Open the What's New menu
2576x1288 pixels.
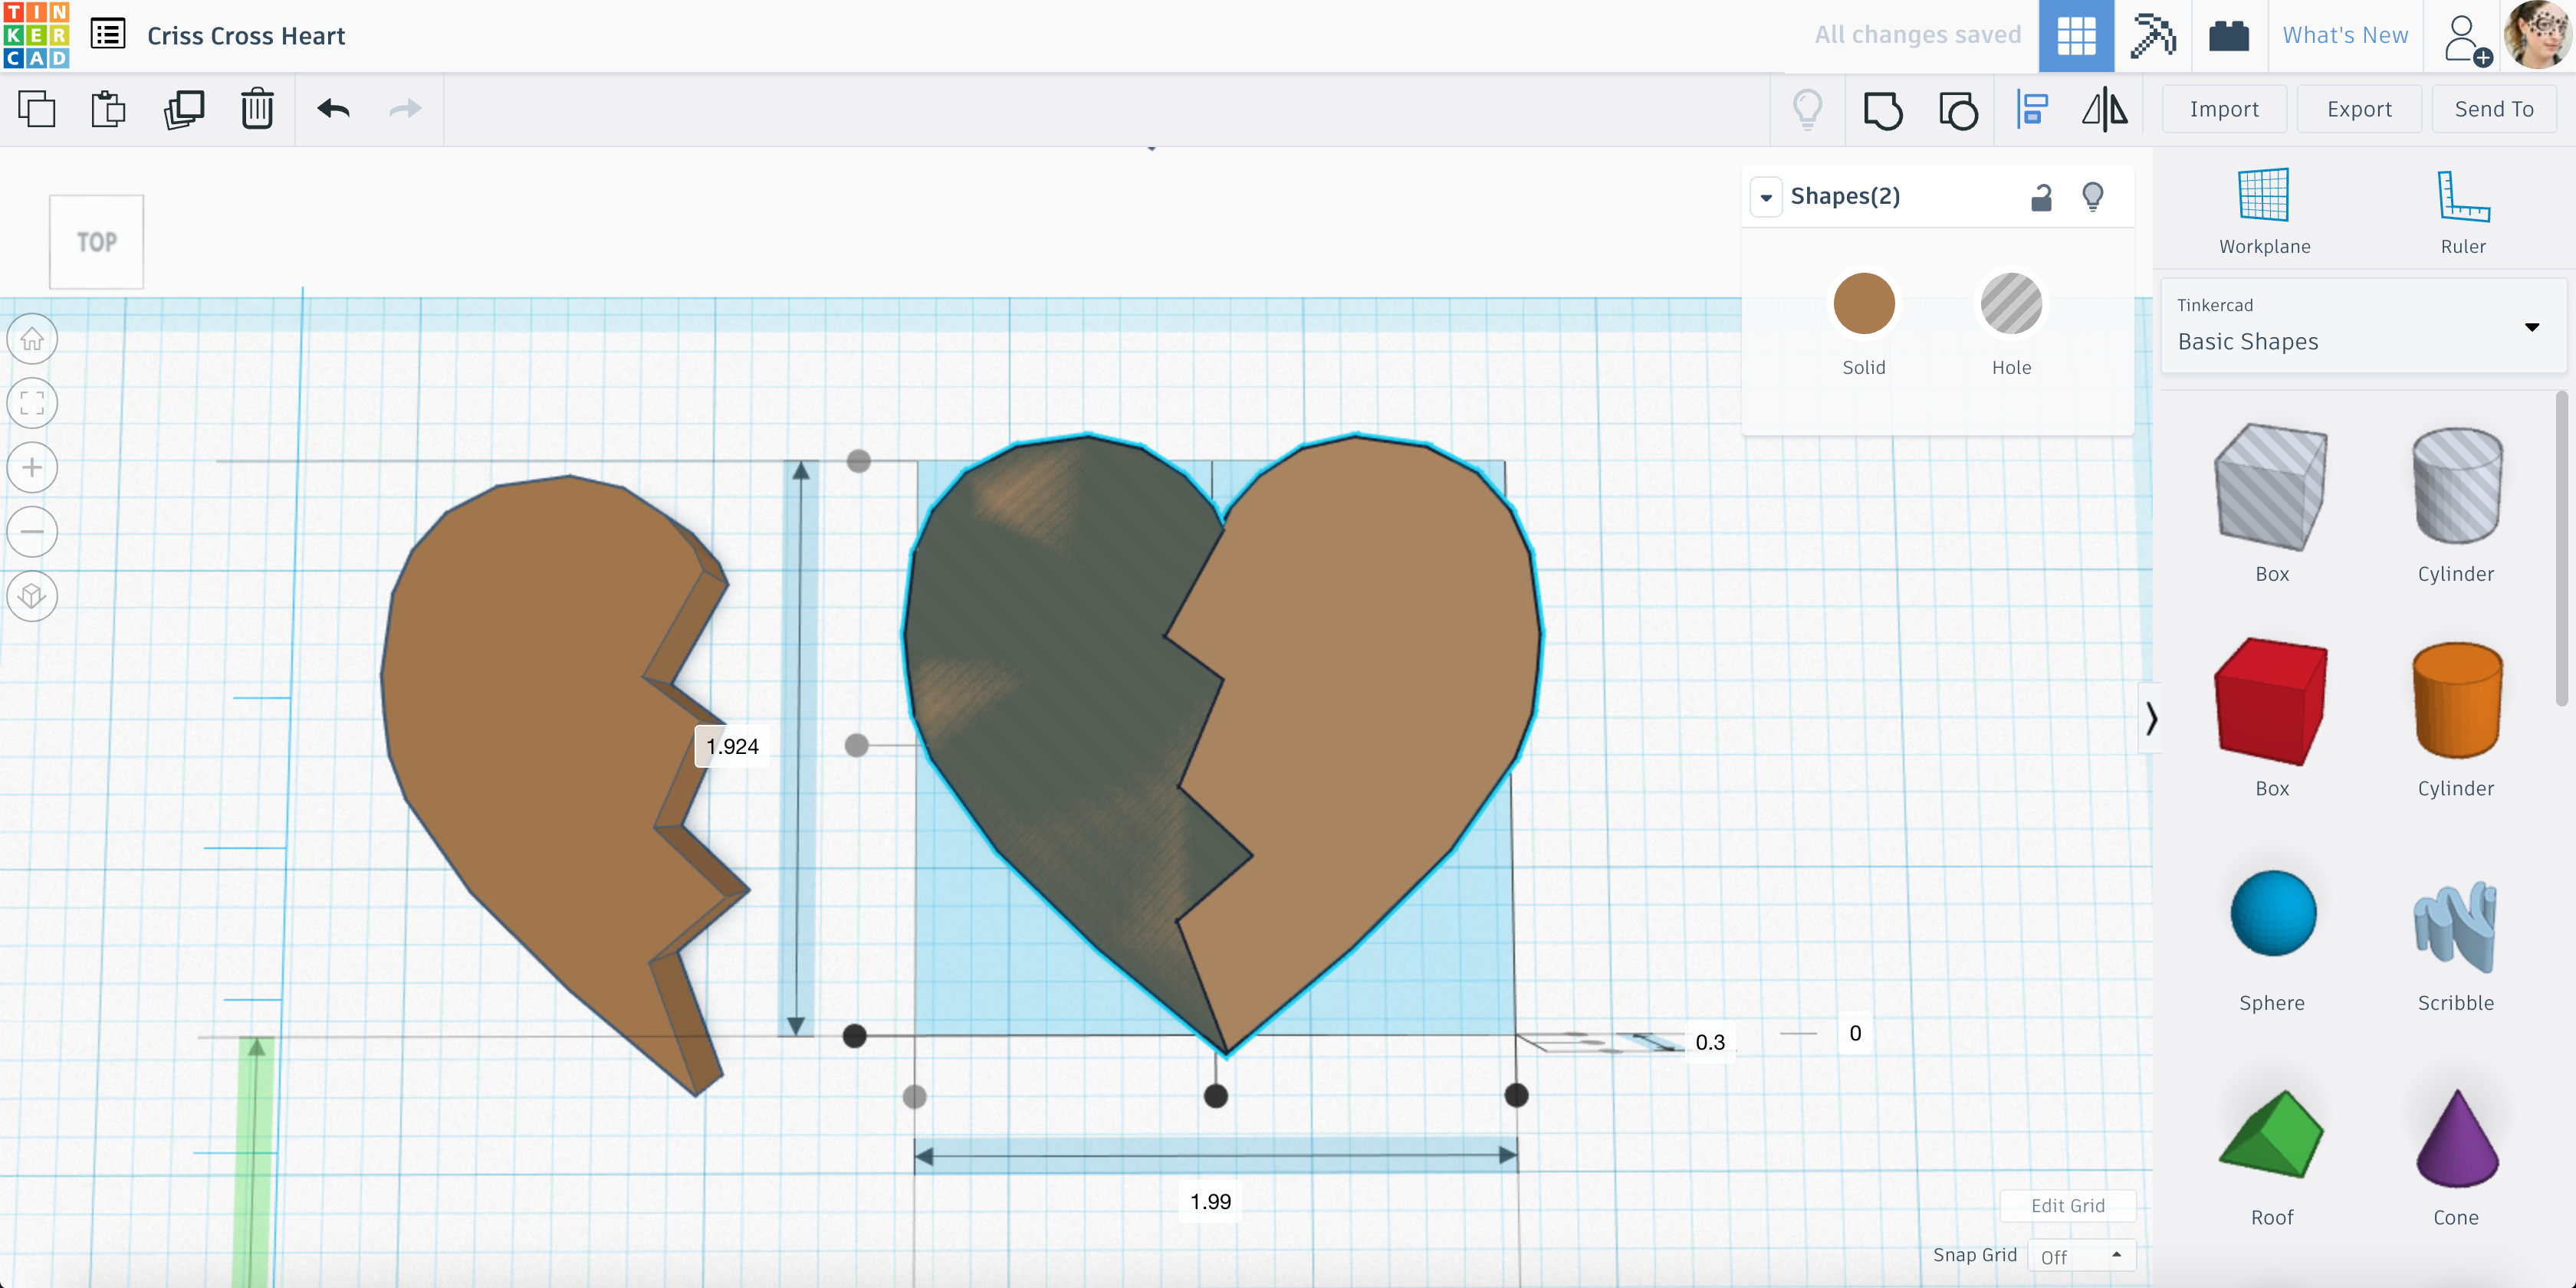point(2344,35)
